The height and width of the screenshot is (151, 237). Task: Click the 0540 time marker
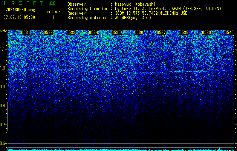[x=229, y=32]
